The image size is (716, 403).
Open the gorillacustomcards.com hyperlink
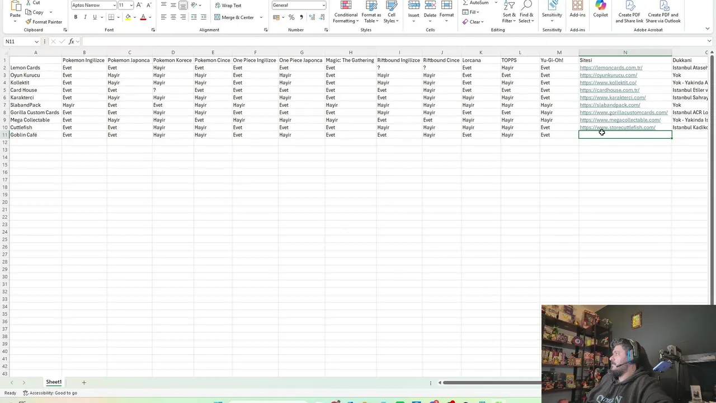tap(624, 113)
